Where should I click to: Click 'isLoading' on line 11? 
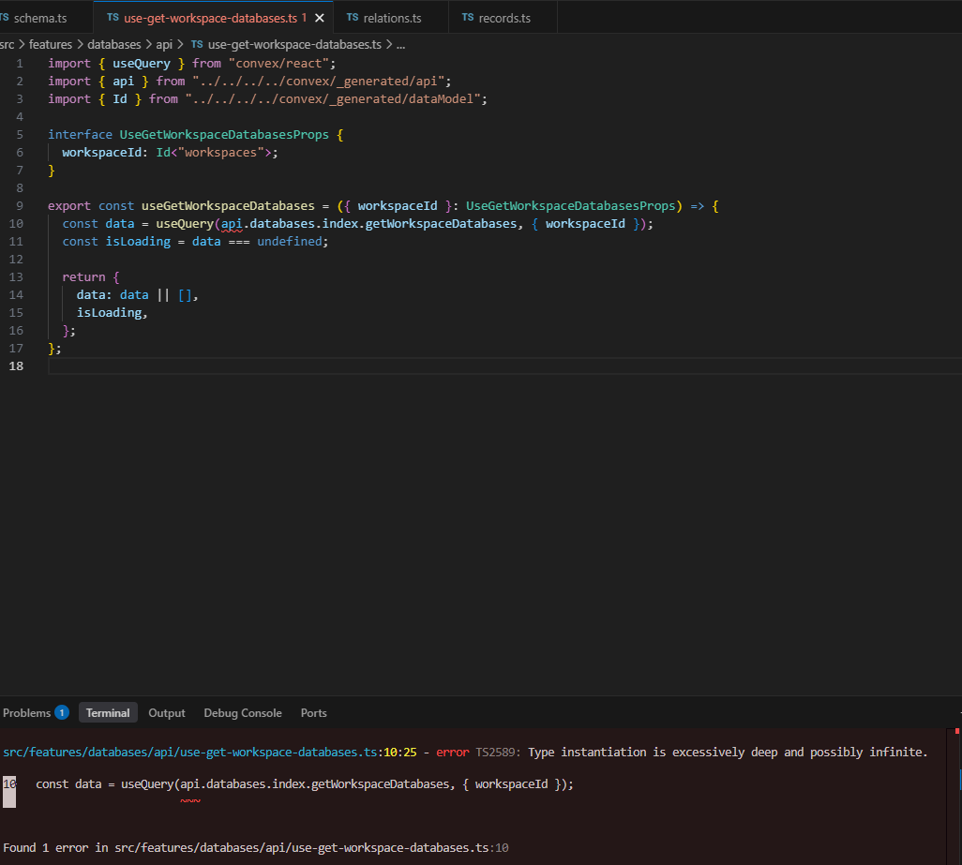138,242
